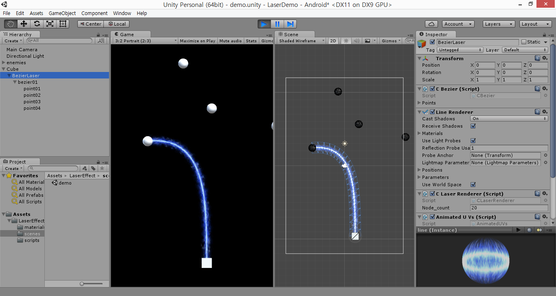556x296 pixels.
Task: Select the Hand pan tool
Action: [x=11, y=24]
